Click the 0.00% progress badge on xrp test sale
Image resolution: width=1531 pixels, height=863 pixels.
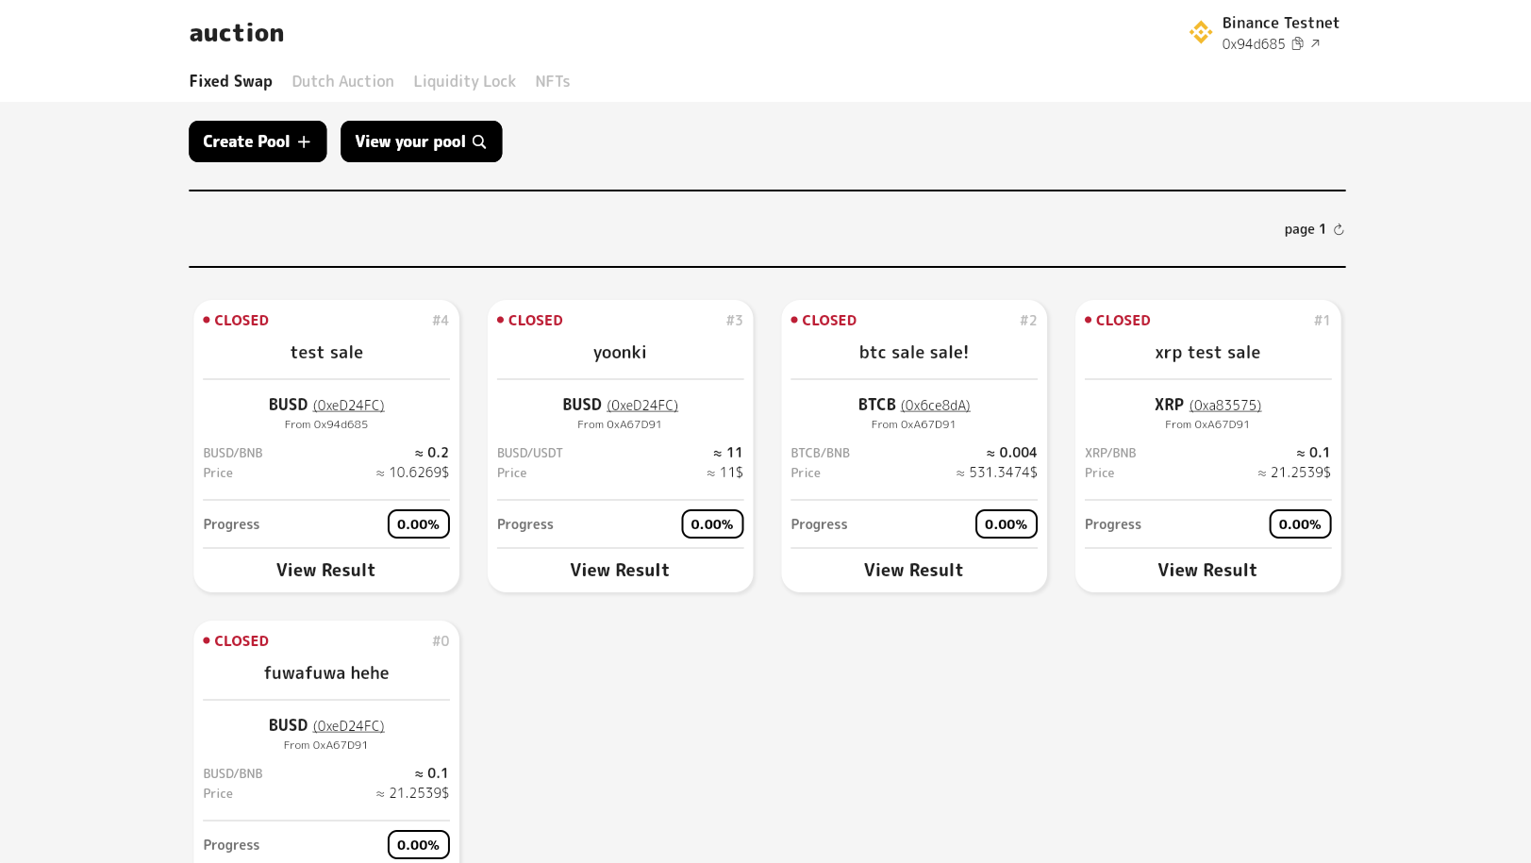point(1300,523)
